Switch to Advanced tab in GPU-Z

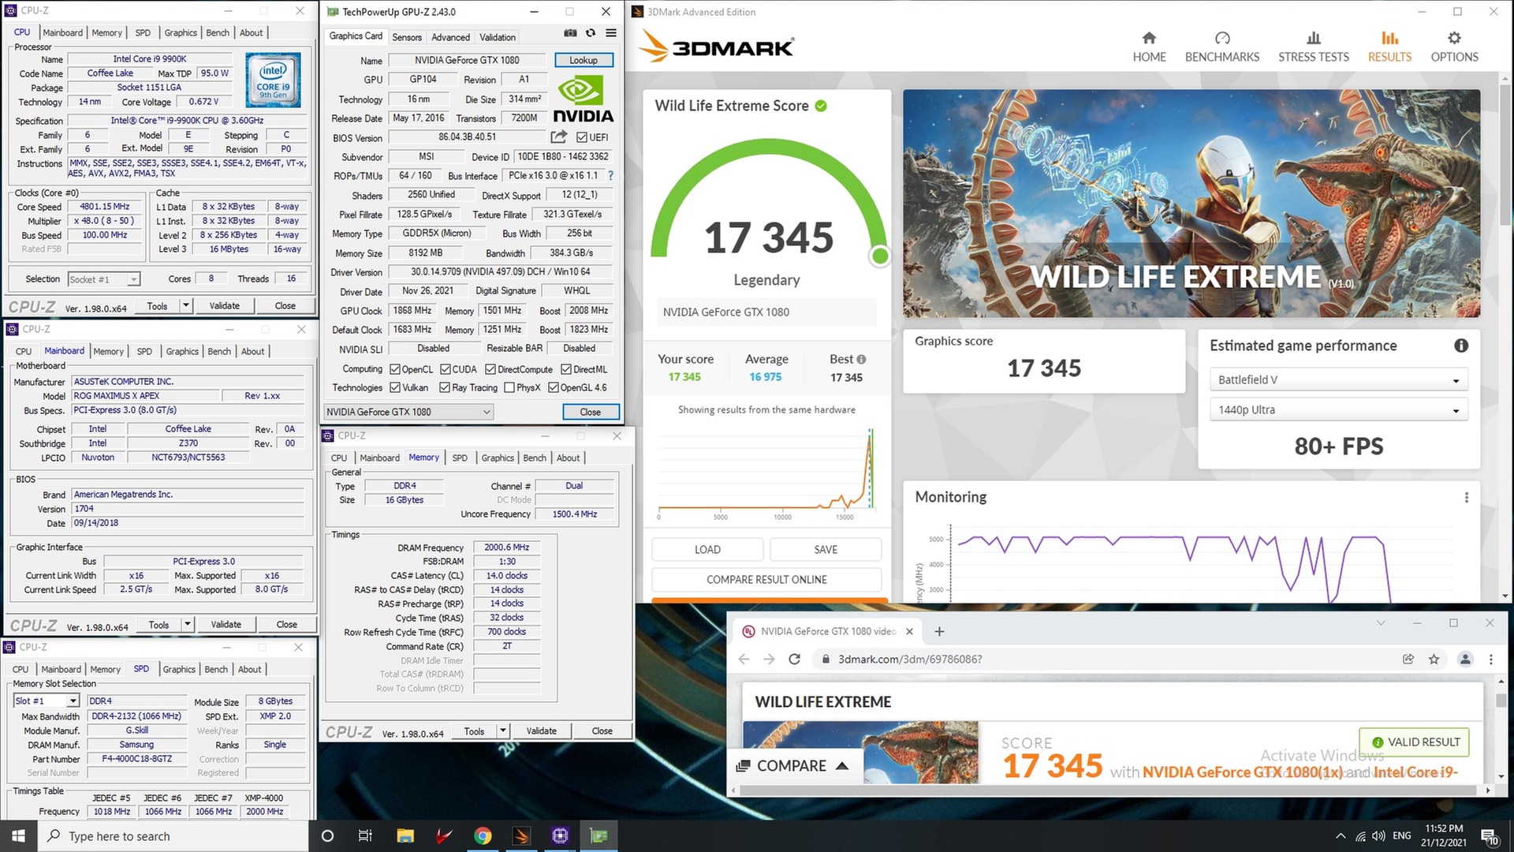click(x=450, y=37)
